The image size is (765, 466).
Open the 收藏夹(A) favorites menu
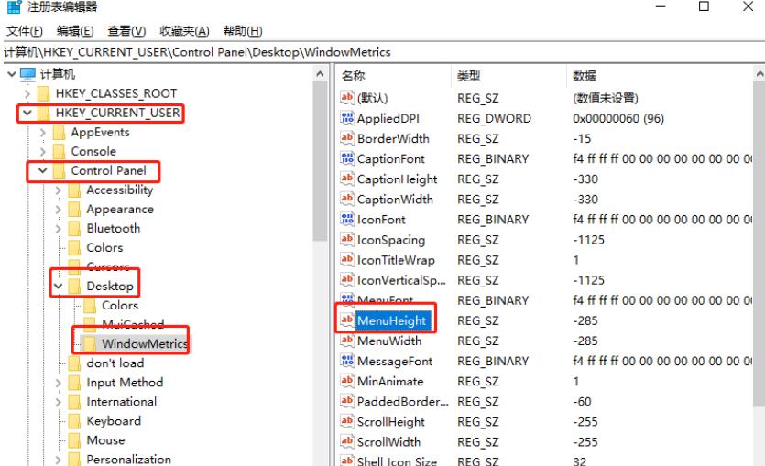(184, 31)
